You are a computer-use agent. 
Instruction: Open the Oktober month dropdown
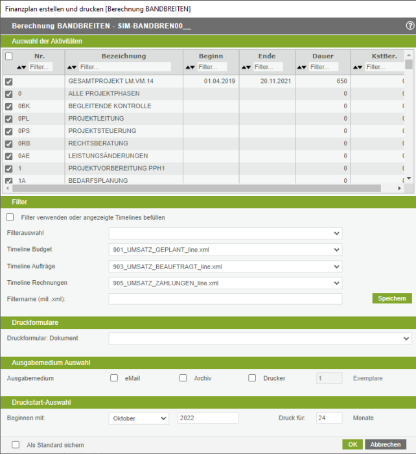click(x=138, y=418)
